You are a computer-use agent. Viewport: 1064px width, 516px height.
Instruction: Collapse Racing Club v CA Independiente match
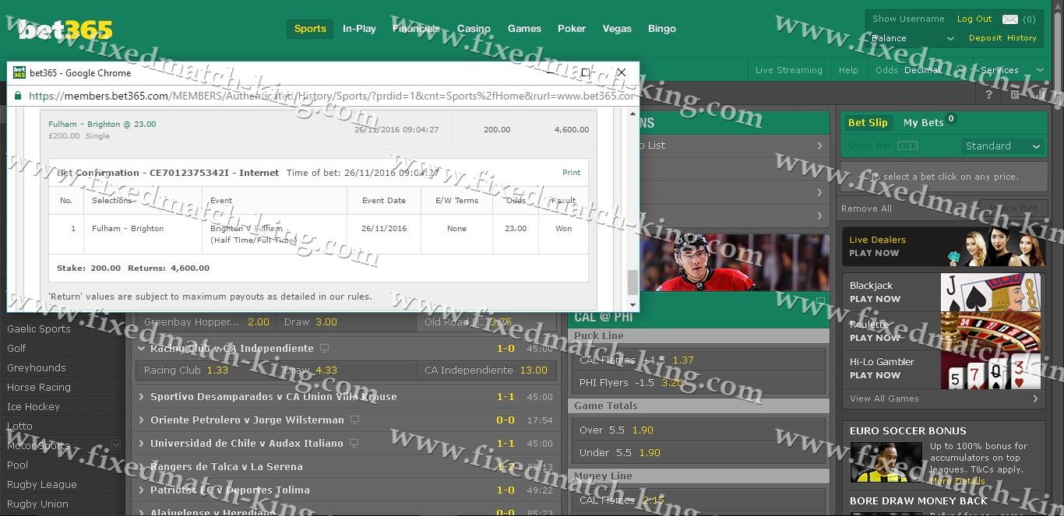point(142,349)
